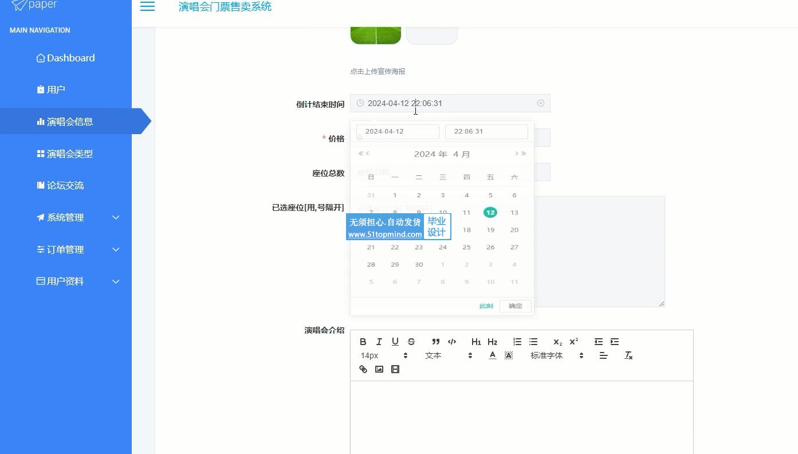Insert a code block in the editor
798x454 pixels.
[x=452, y=342]
